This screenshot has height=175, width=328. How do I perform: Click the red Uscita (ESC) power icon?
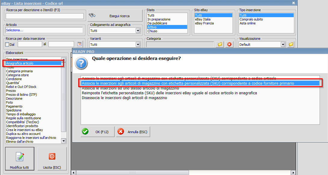click(52, 156)
